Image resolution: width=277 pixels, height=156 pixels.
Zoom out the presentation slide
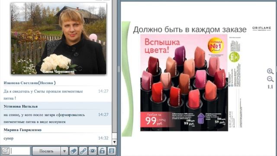(270, 79)
